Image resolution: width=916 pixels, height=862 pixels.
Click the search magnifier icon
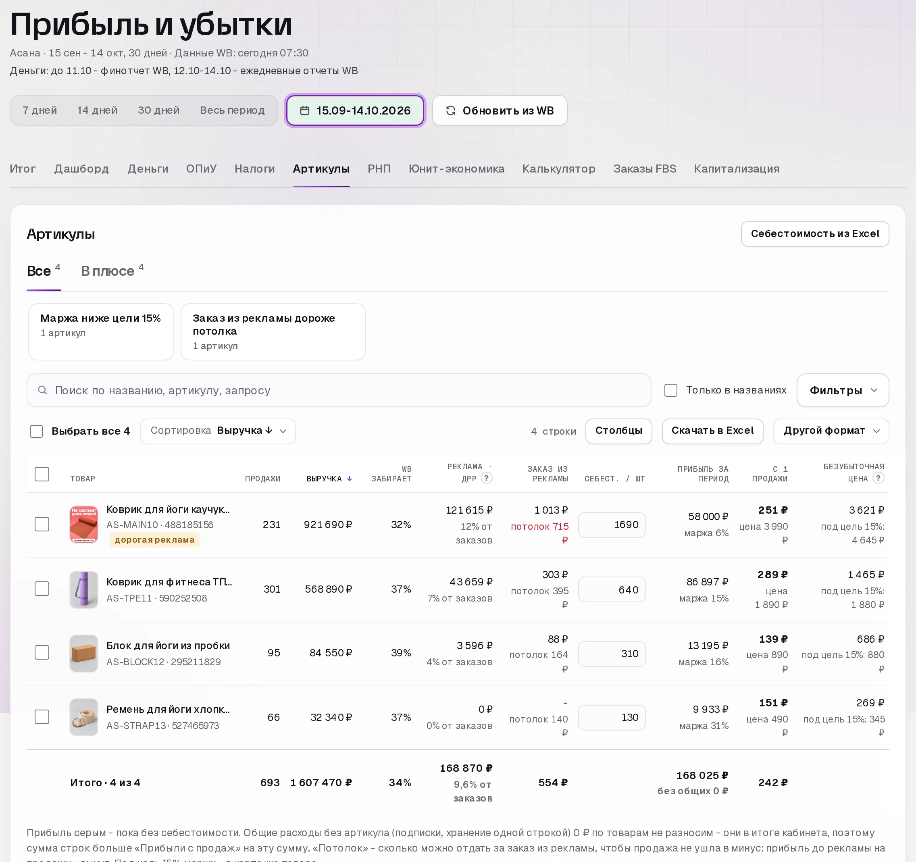tap(42, 390)
